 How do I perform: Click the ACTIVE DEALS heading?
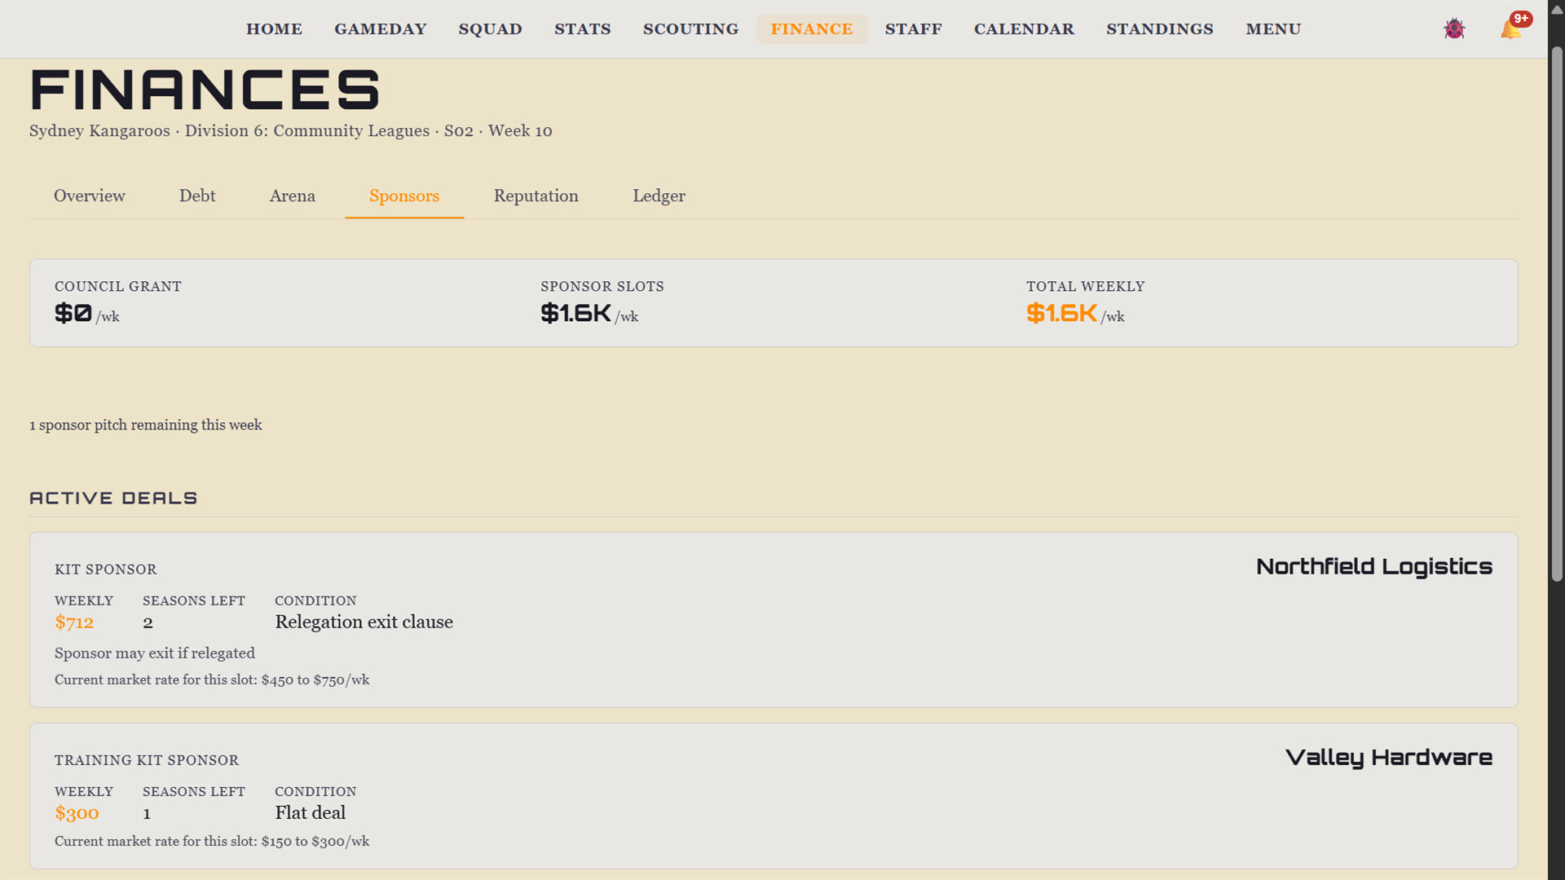(x=113, y=498)
